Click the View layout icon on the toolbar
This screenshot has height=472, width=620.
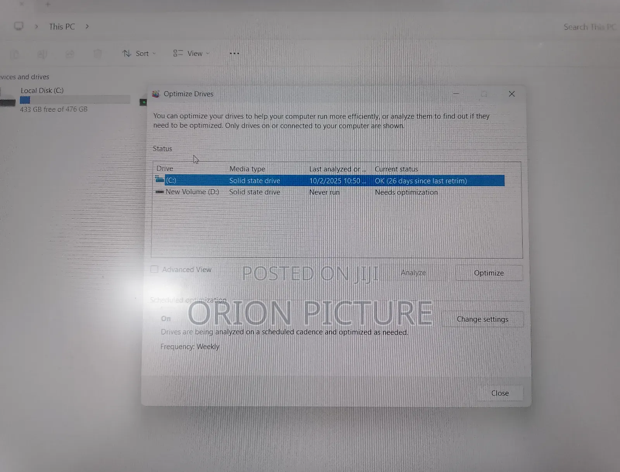click(x=178, y=53)
